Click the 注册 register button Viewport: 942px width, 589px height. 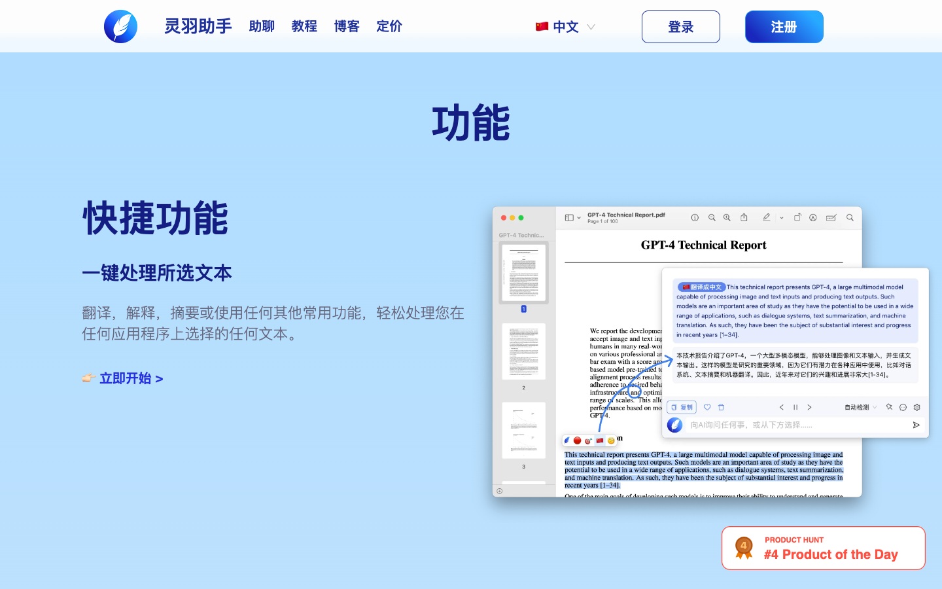(784, 27)
